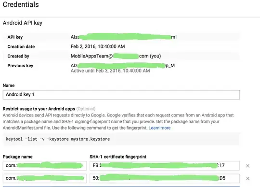The width and height of the screenshot is (260, 187).
Task: Click the Restrict usage to your Android apps label
Action: pos(39,109)
